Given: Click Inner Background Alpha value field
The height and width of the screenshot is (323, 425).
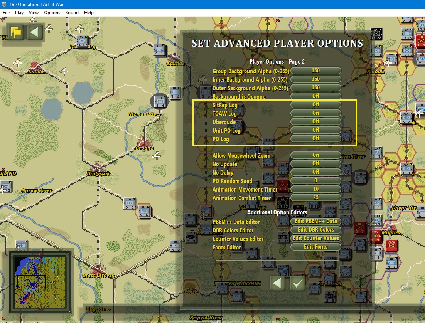Looking at the screenshot, I should click(315, 79).
